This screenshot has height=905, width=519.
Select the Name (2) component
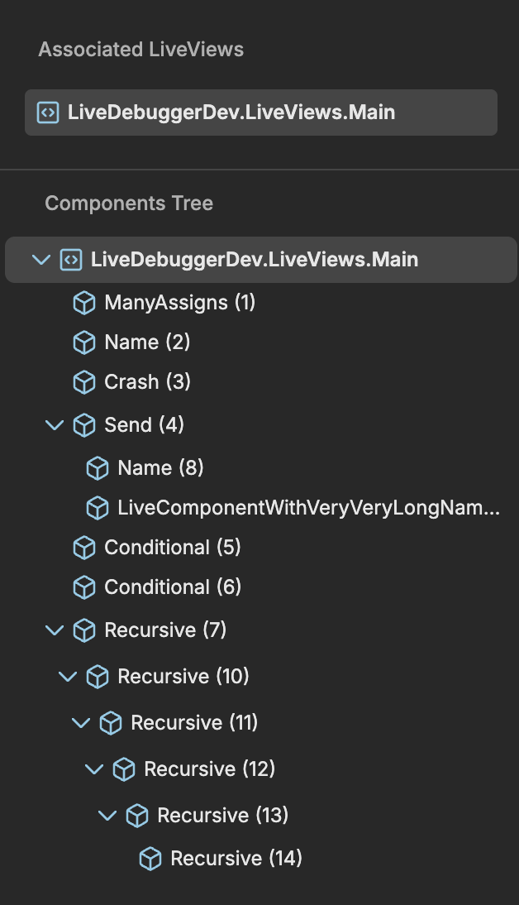147,342
